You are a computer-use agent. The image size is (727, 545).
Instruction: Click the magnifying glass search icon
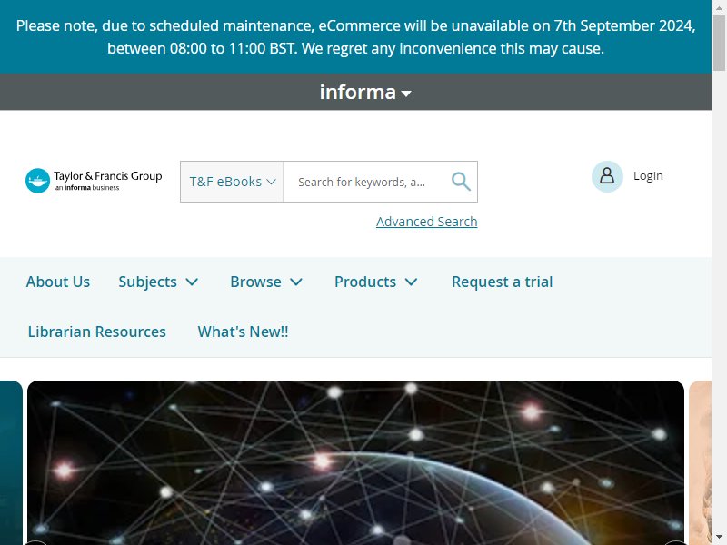coord(461,182)
